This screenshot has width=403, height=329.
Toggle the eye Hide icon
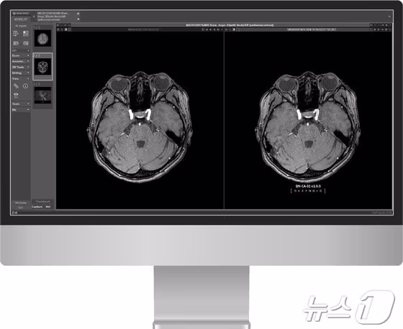pyautogui.click(x=16, y=95)
